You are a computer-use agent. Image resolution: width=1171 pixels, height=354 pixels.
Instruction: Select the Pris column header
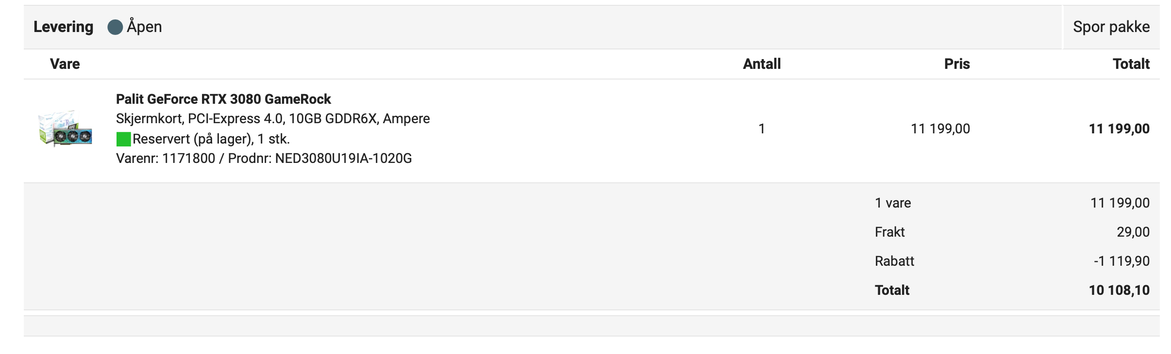[x=957, y=64]
